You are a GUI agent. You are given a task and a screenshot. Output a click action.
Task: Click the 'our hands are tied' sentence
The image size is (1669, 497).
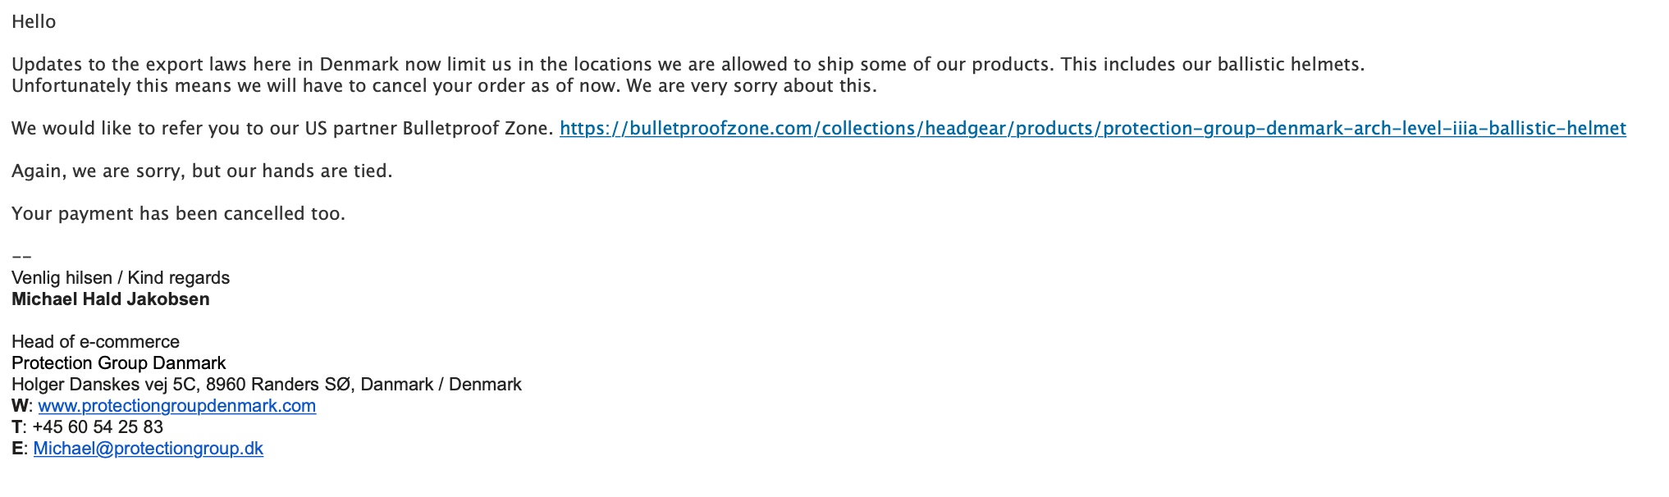click(202, 171)
